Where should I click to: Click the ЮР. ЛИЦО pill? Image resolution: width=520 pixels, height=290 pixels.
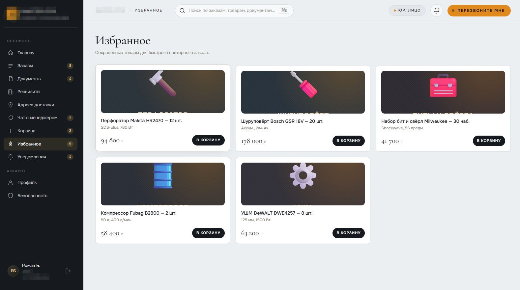pos(407,11)
